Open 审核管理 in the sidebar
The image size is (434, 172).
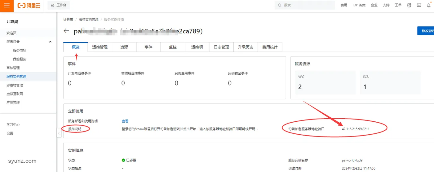point(13,68)
